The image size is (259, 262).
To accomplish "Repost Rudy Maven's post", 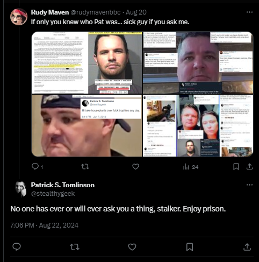I will (x=85, y=167).
